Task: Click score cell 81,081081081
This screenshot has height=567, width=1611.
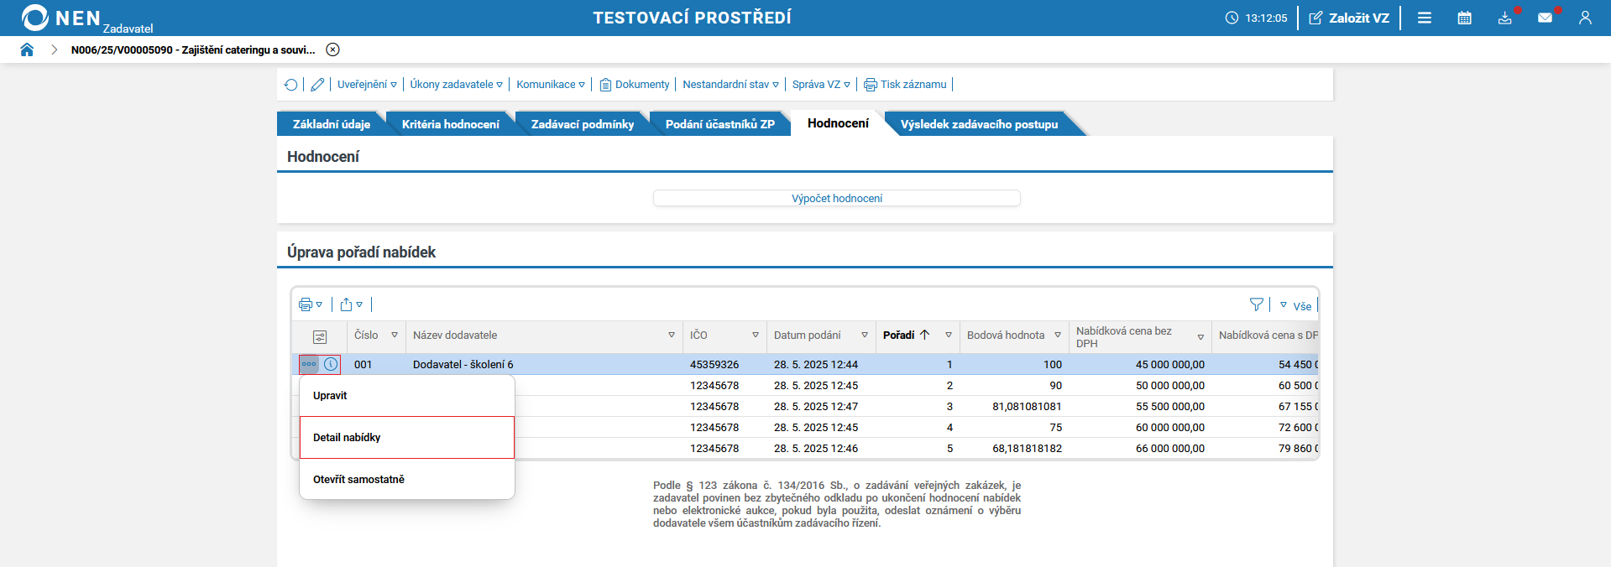Action: [x=1027, y=406]
